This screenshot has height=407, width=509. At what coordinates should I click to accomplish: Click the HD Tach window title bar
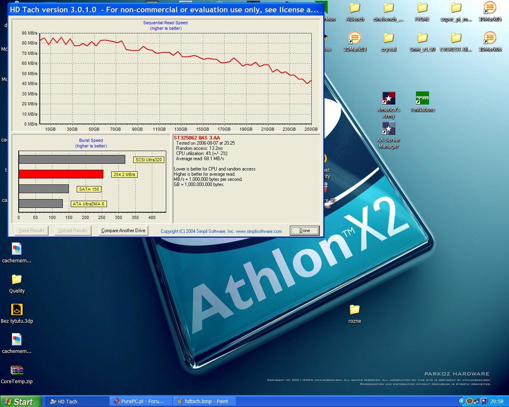[x=165, y=10]
